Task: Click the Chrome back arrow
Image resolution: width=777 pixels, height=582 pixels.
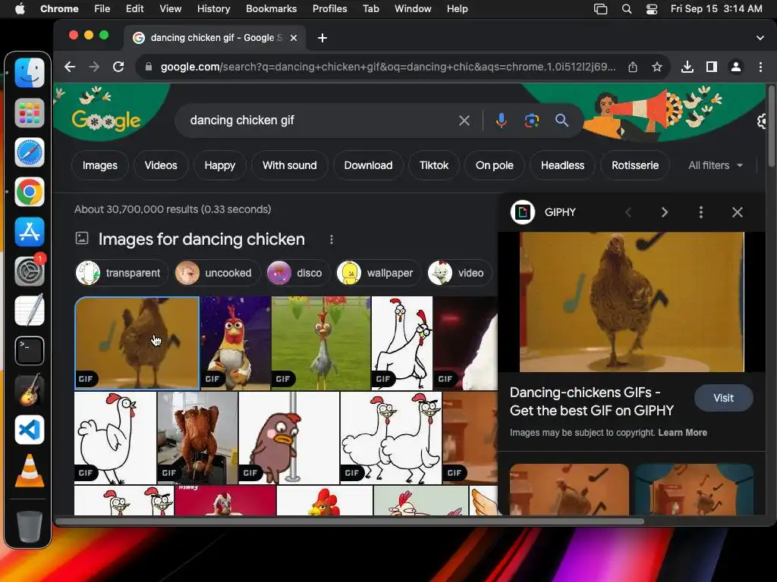Action: (x=70, y=67)
